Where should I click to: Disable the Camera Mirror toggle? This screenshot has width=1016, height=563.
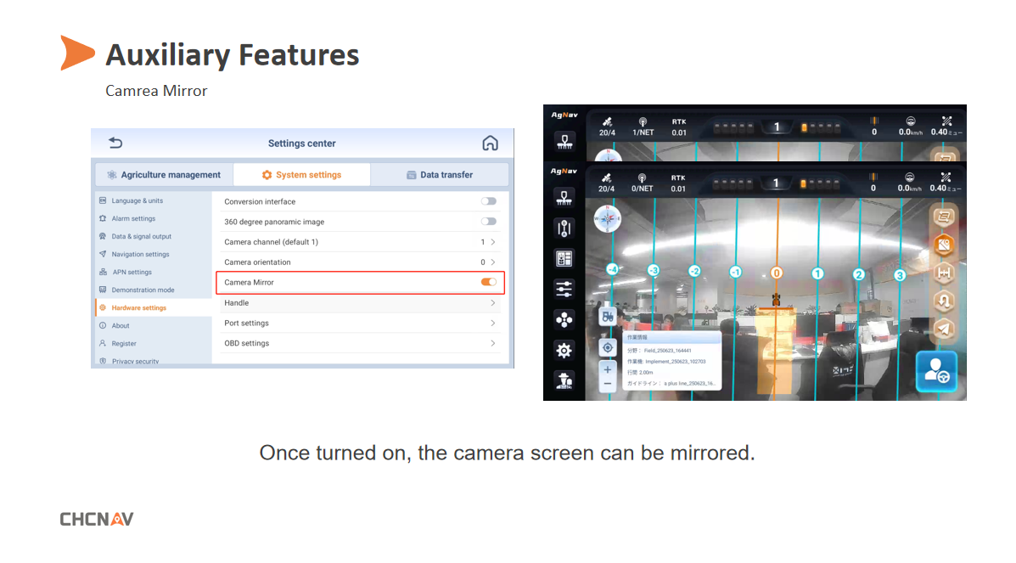point(488,282)
